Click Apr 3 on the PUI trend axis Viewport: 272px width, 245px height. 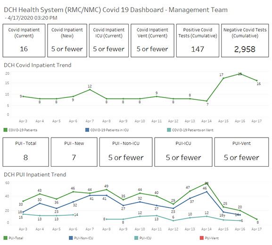[23, 229]
